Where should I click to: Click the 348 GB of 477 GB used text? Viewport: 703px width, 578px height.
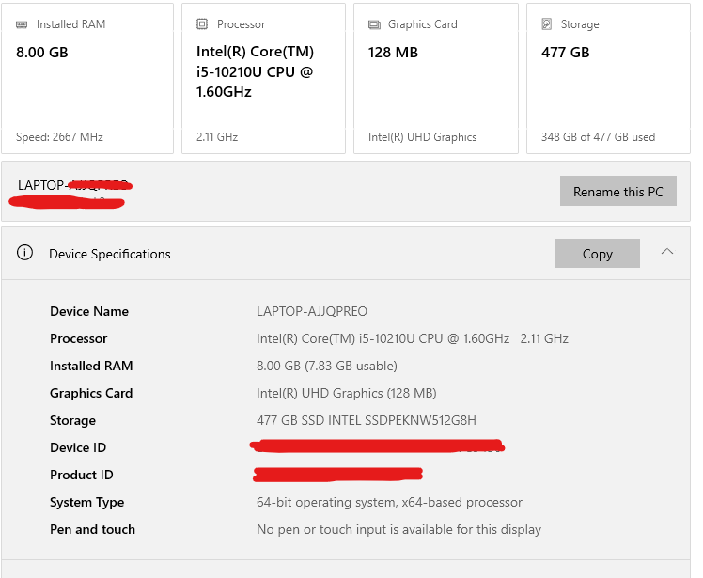(x=598, y=137)
